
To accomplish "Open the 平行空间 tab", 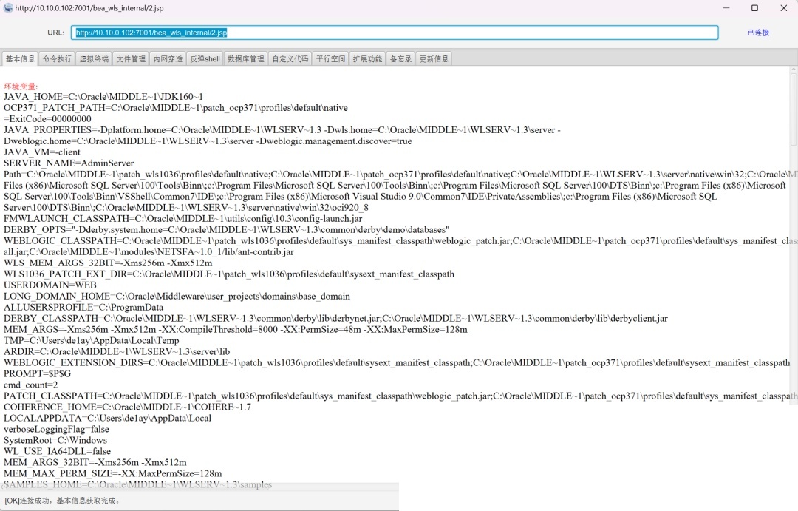I will click(x=331, y=59).
